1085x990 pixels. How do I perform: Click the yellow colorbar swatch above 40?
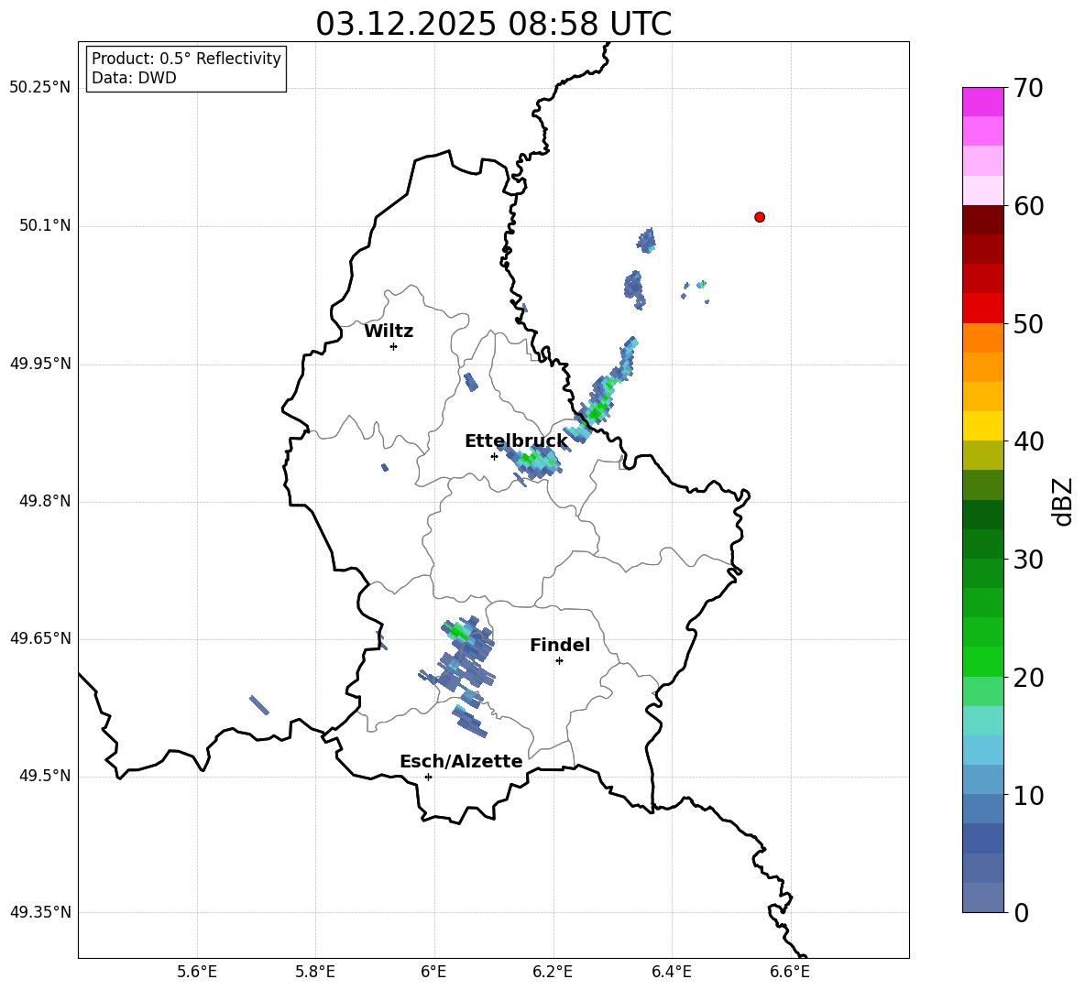[982, 426]
